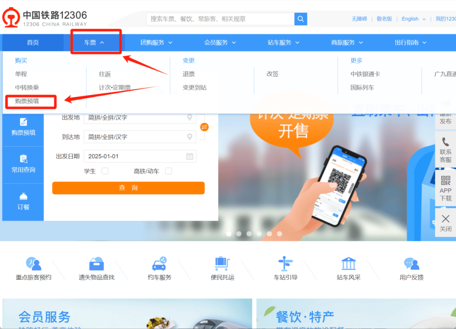This screenshot has width=456, height=329.
Task: Select the first carousel indicator dot
Action: tap(229, 233)
